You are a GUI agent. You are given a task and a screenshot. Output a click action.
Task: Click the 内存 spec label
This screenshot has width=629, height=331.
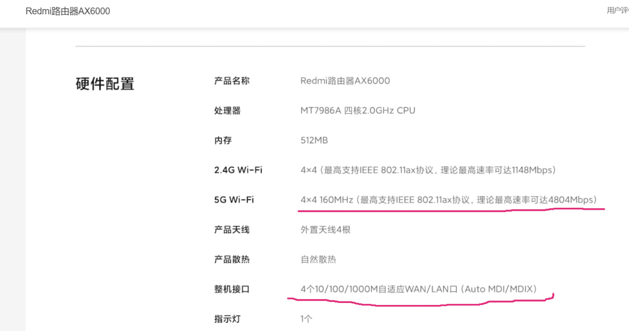click(223, 140)
